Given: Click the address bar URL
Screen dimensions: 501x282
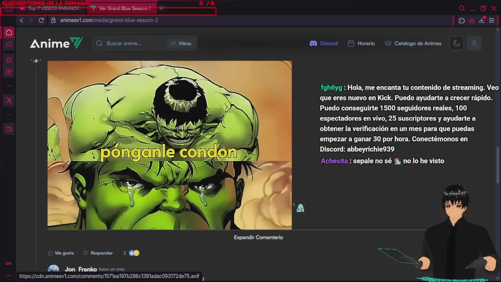Looking at the screenshot, I should [x=109, y=20].
